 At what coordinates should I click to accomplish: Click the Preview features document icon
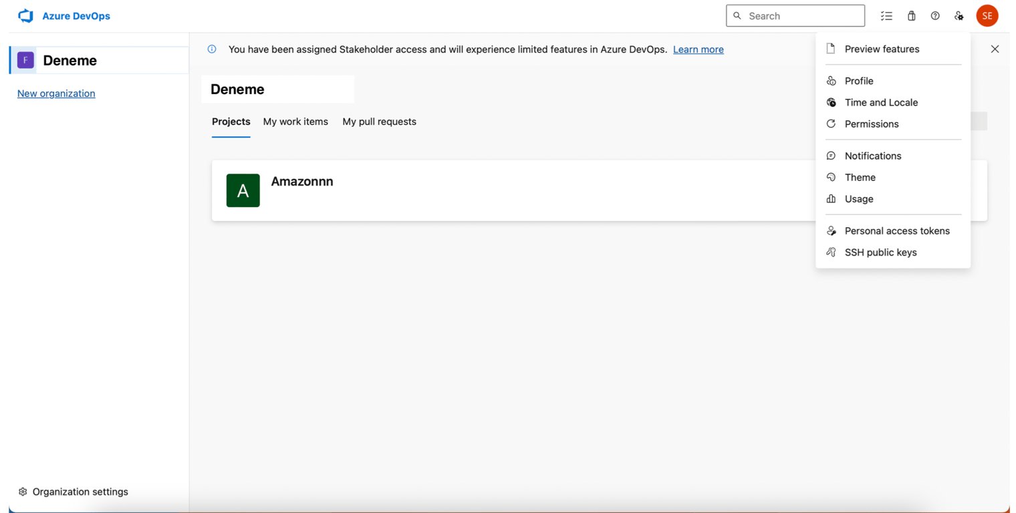click(x=831, y=49)
